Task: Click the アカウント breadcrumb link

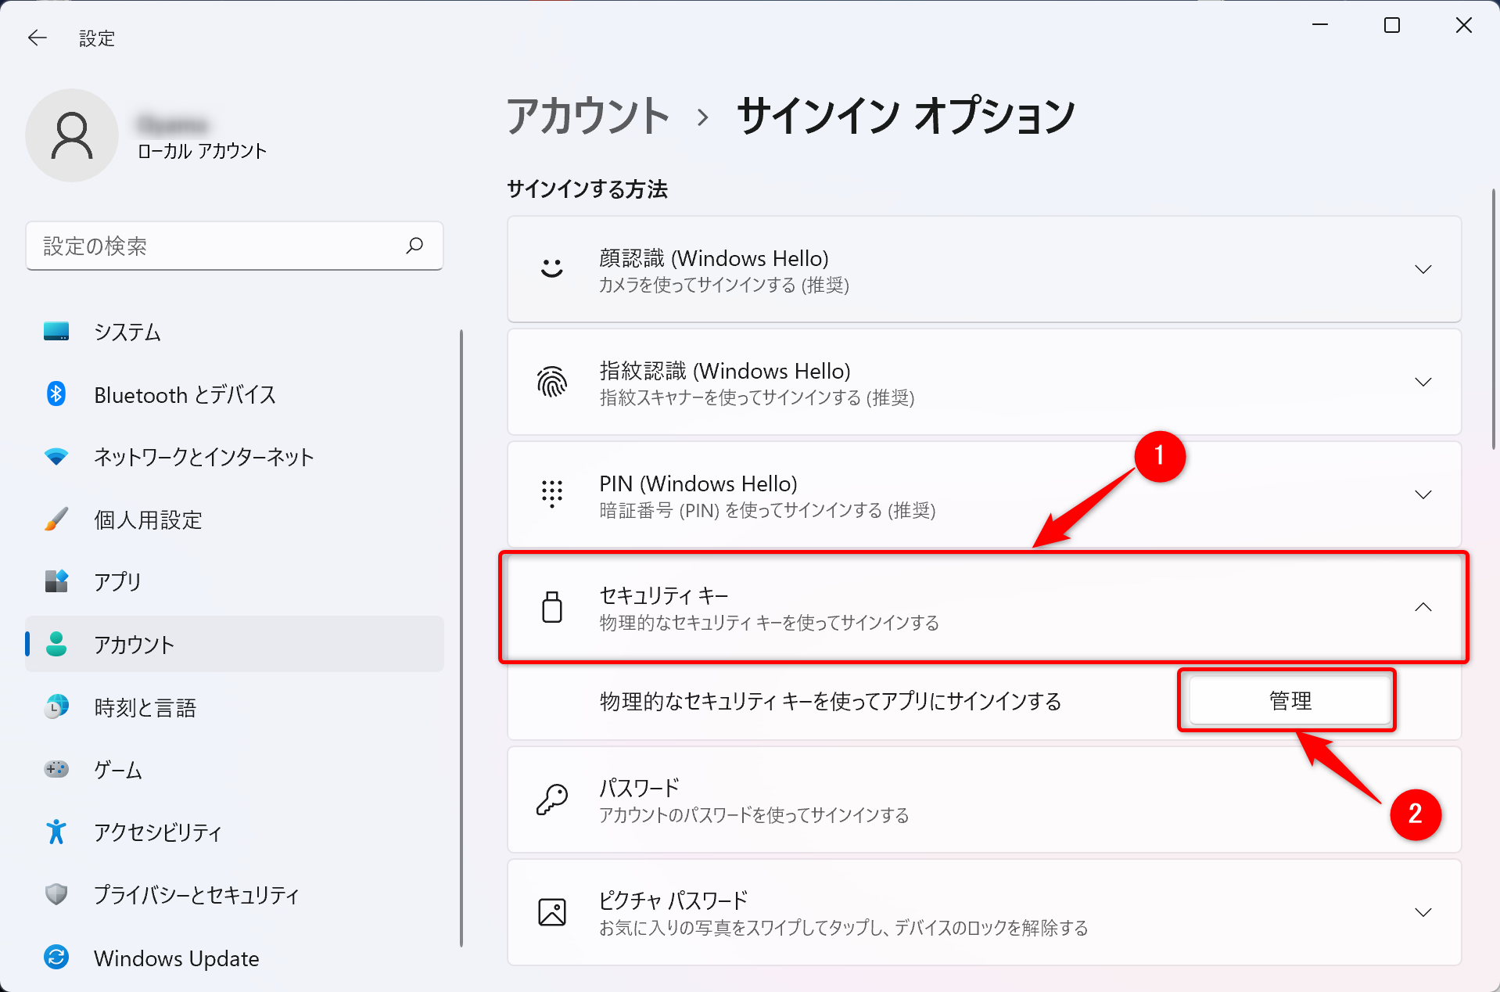Action: 588,116
